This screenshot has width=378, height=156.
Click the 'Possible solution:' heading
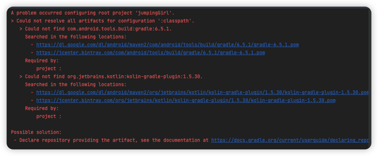coord(36,132)
